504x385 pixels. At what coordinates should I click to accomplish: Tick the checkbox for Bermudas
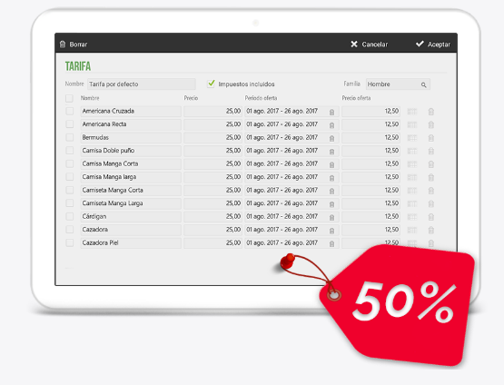point(69,137)
